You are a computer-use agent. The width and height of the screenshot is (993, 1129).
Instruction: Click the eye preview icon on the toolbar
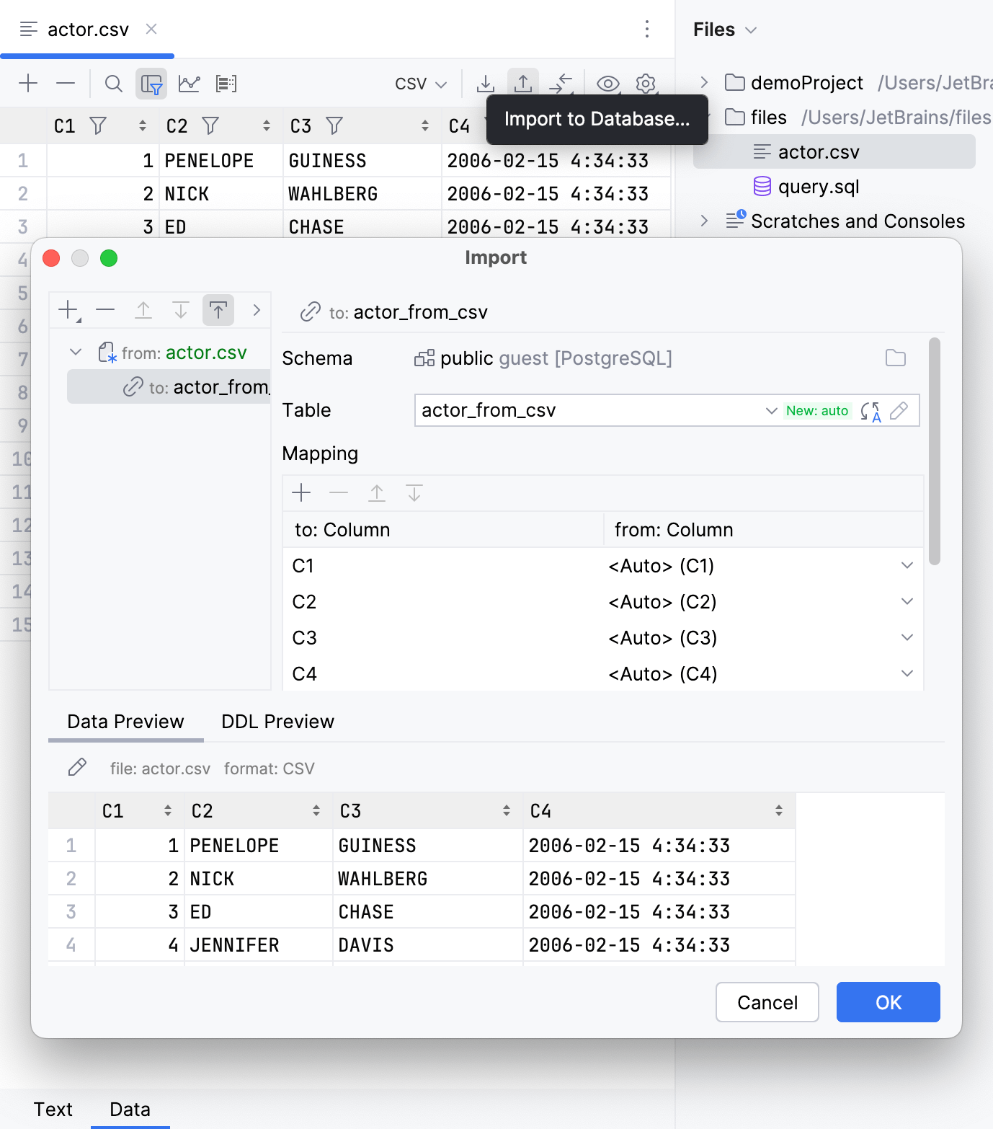[607, 83]
